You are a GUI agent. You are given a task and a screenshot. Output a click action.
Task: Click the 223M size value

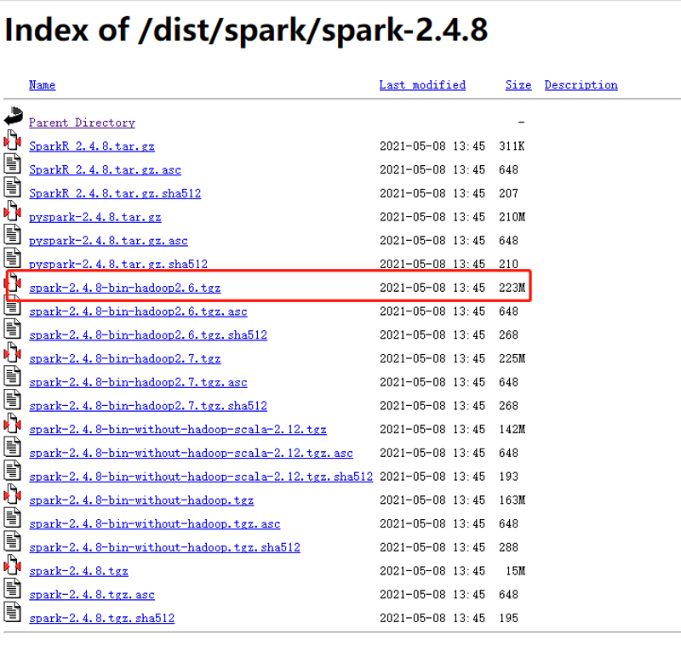512,288
